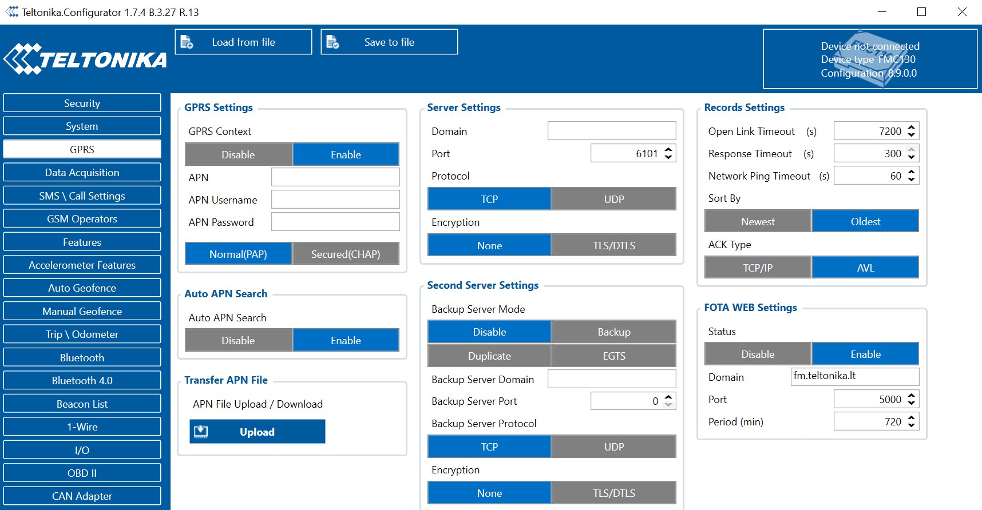Click the Teltonika app icon in the title bar
The height and width of the screenshot is (510, 982).
tap(12, 12)
